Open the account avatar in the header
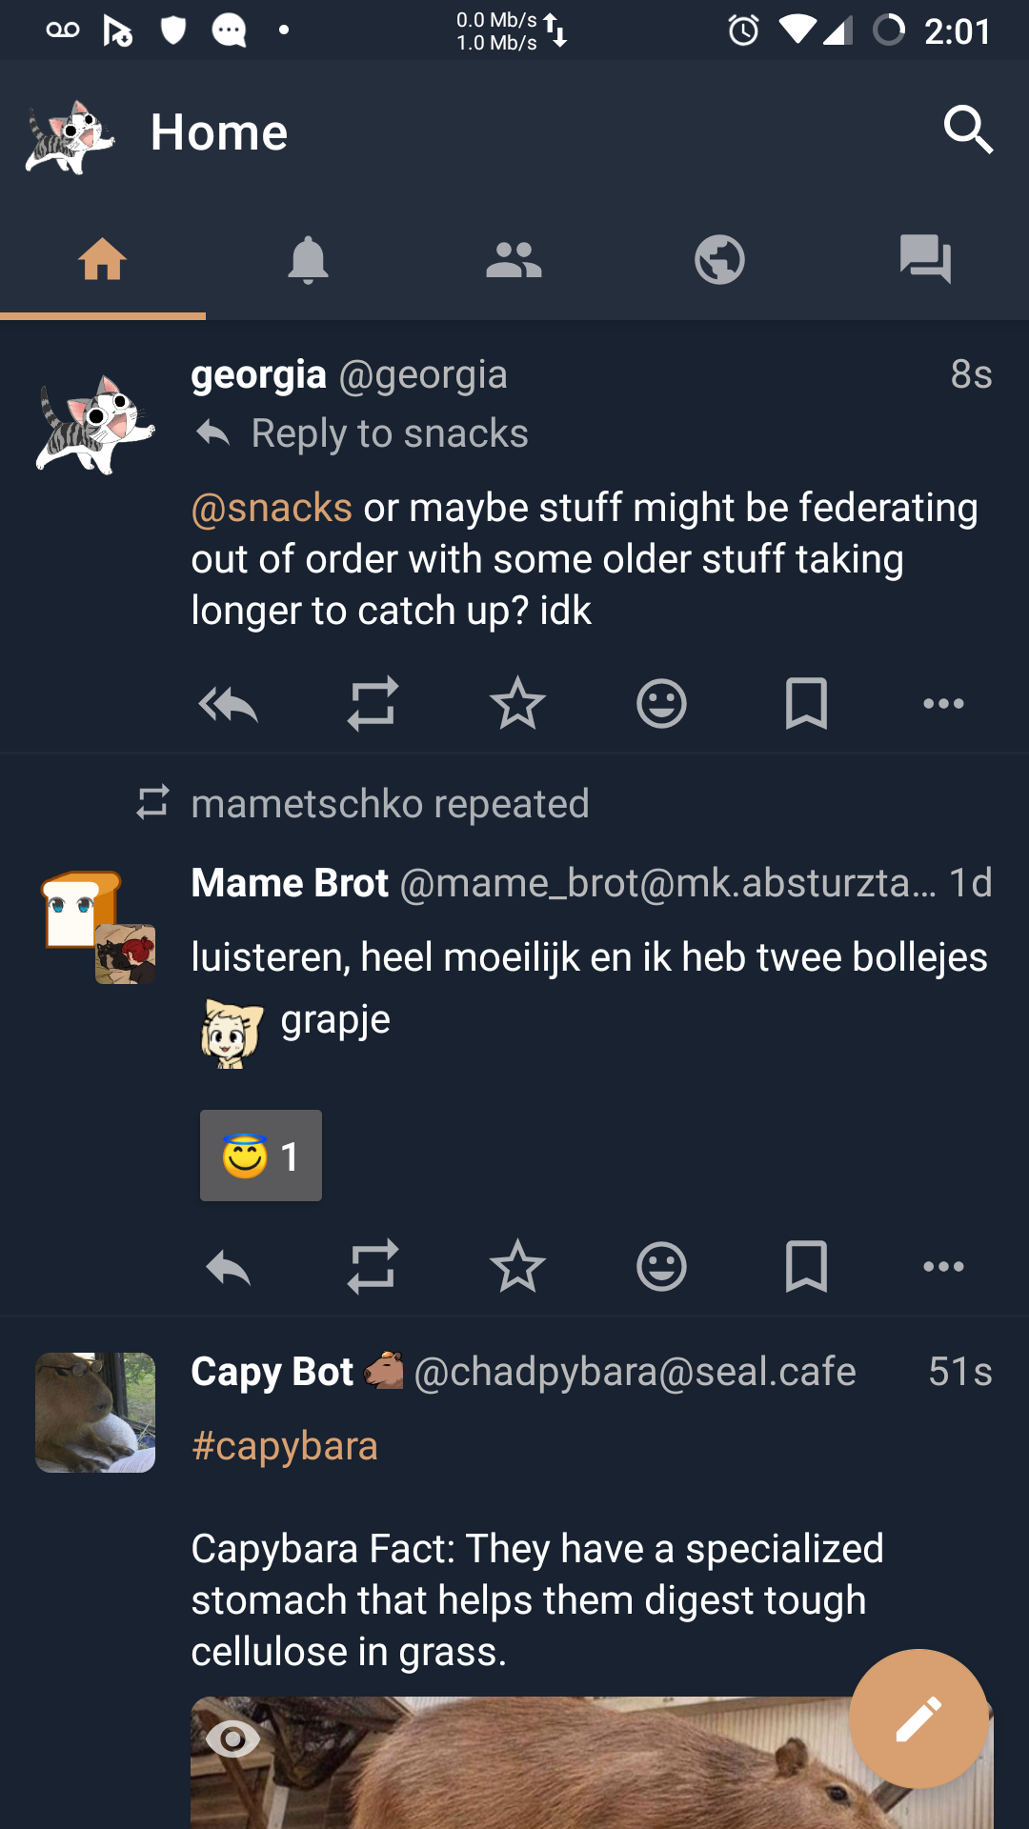Screen dimensions: 1029x1829 (71, 135)
